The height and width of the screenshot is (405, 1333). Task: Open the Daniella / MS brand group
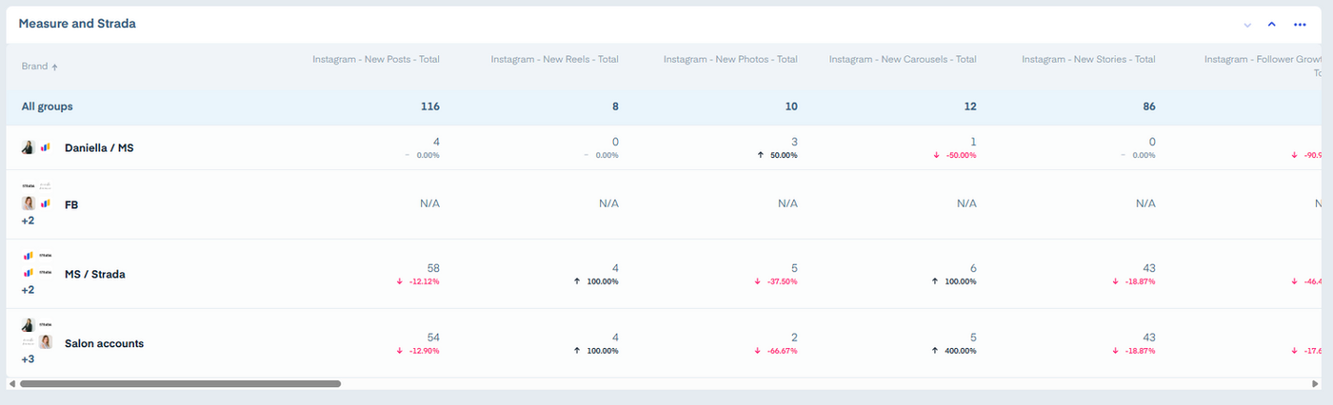(99, 148)
